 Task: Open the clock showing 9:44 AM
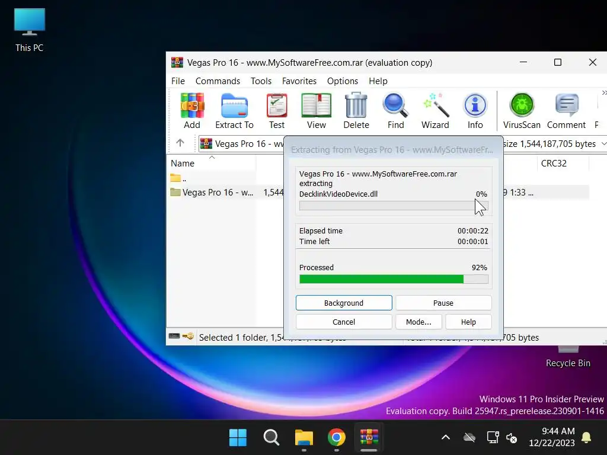(x=552, y=437)
